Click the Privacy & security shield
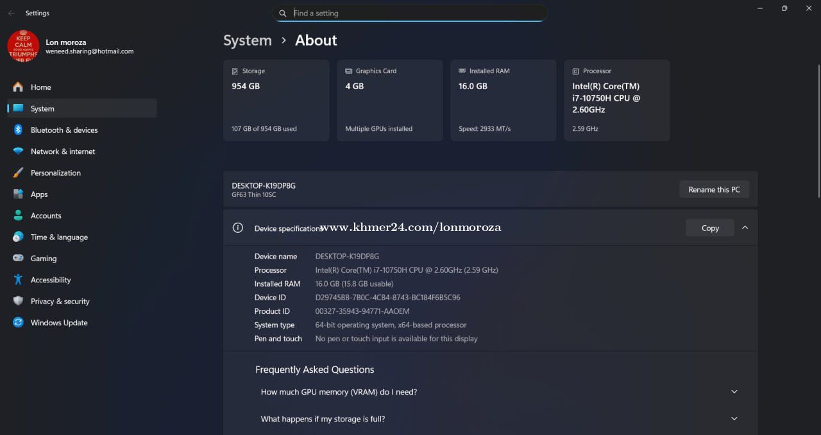Image resolution: width=821 pixels, height=435 pixels. [18, 302]
